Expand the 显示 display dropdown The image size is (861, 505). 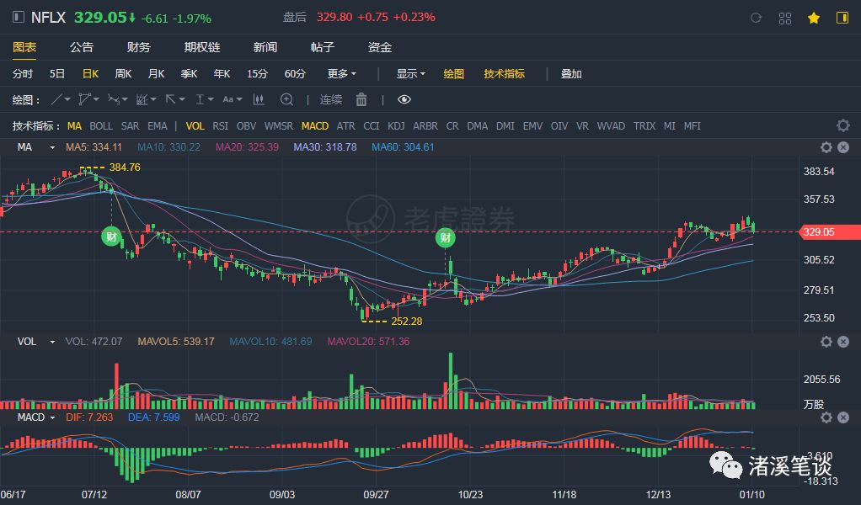click(x=411, y=73)
